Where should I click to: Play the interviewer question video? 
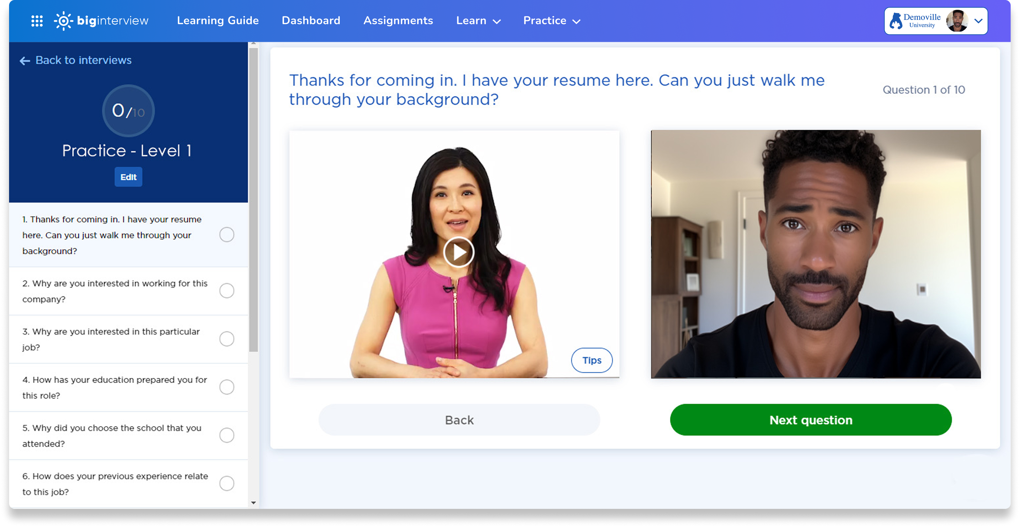tap(458, 252)
